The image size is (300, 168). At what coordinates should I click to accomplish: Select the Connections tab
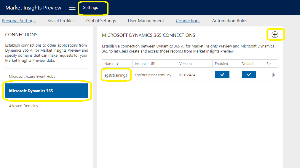click(188, 21)
